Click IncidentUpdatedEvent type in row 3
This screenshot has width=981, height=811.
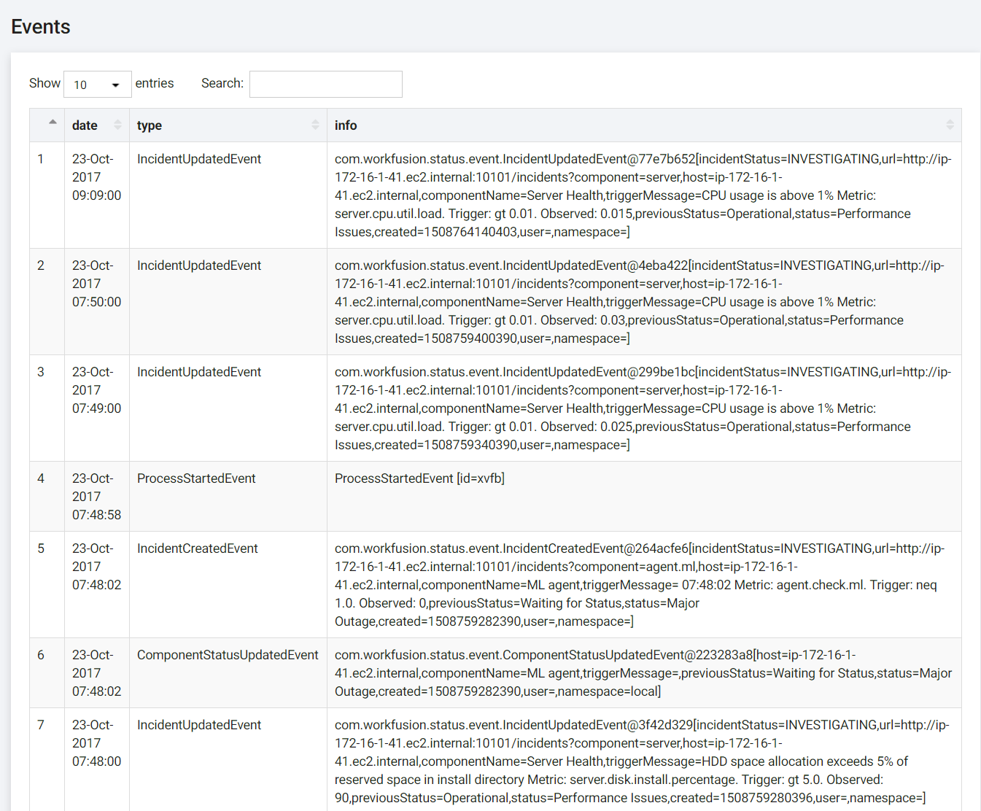[x=199, y=372]
